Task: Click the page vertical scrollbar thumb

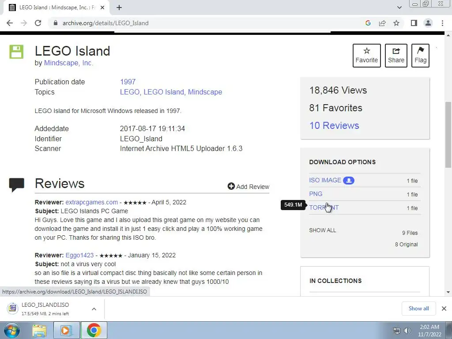Action: (448, 135)
